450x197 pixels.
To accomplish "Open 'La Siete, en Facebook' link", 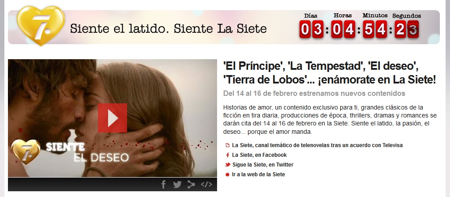I will 259,155.
